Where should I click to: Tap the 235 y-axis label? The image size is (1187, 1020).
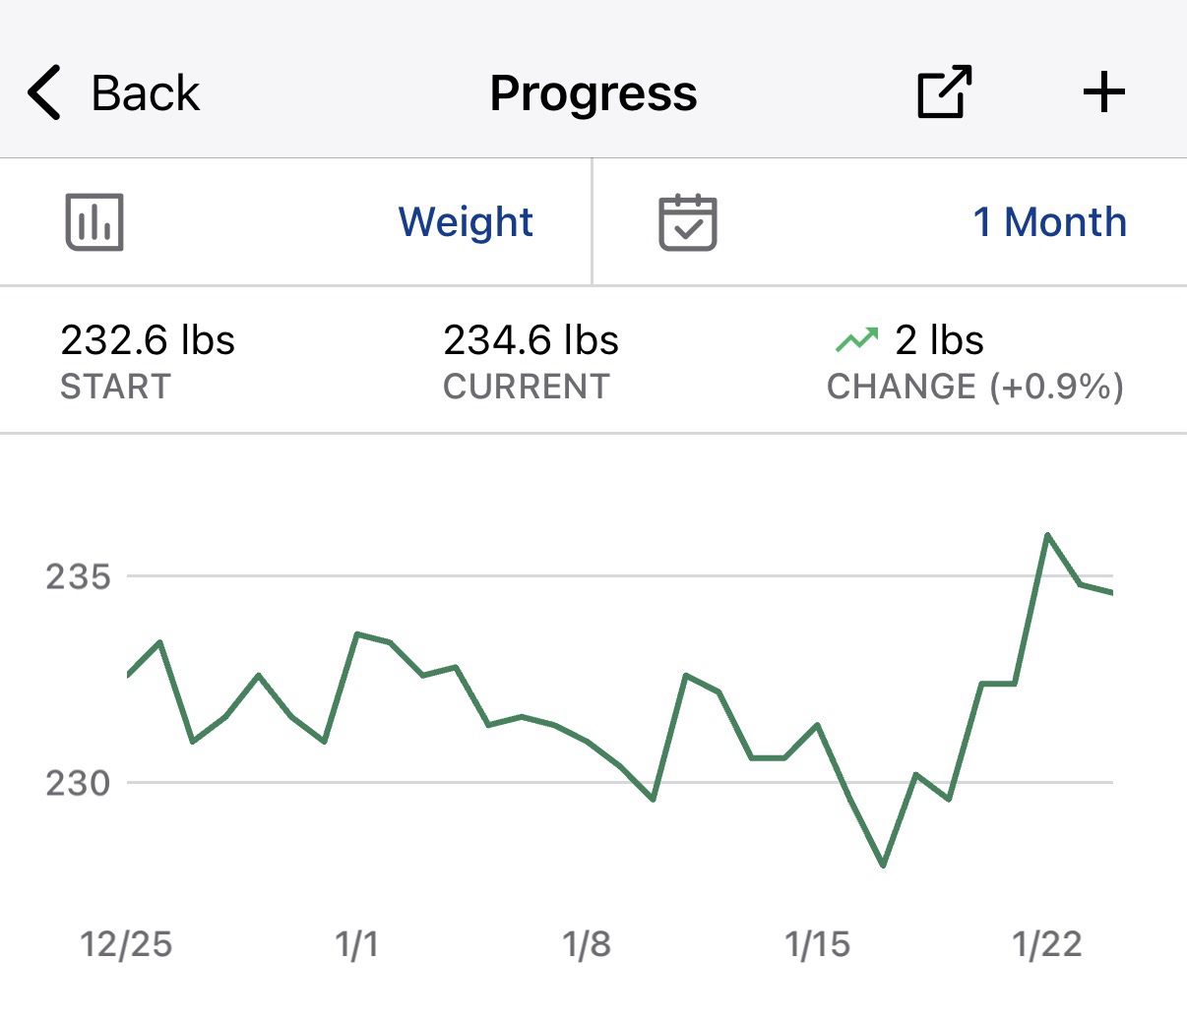pos(78,576)
